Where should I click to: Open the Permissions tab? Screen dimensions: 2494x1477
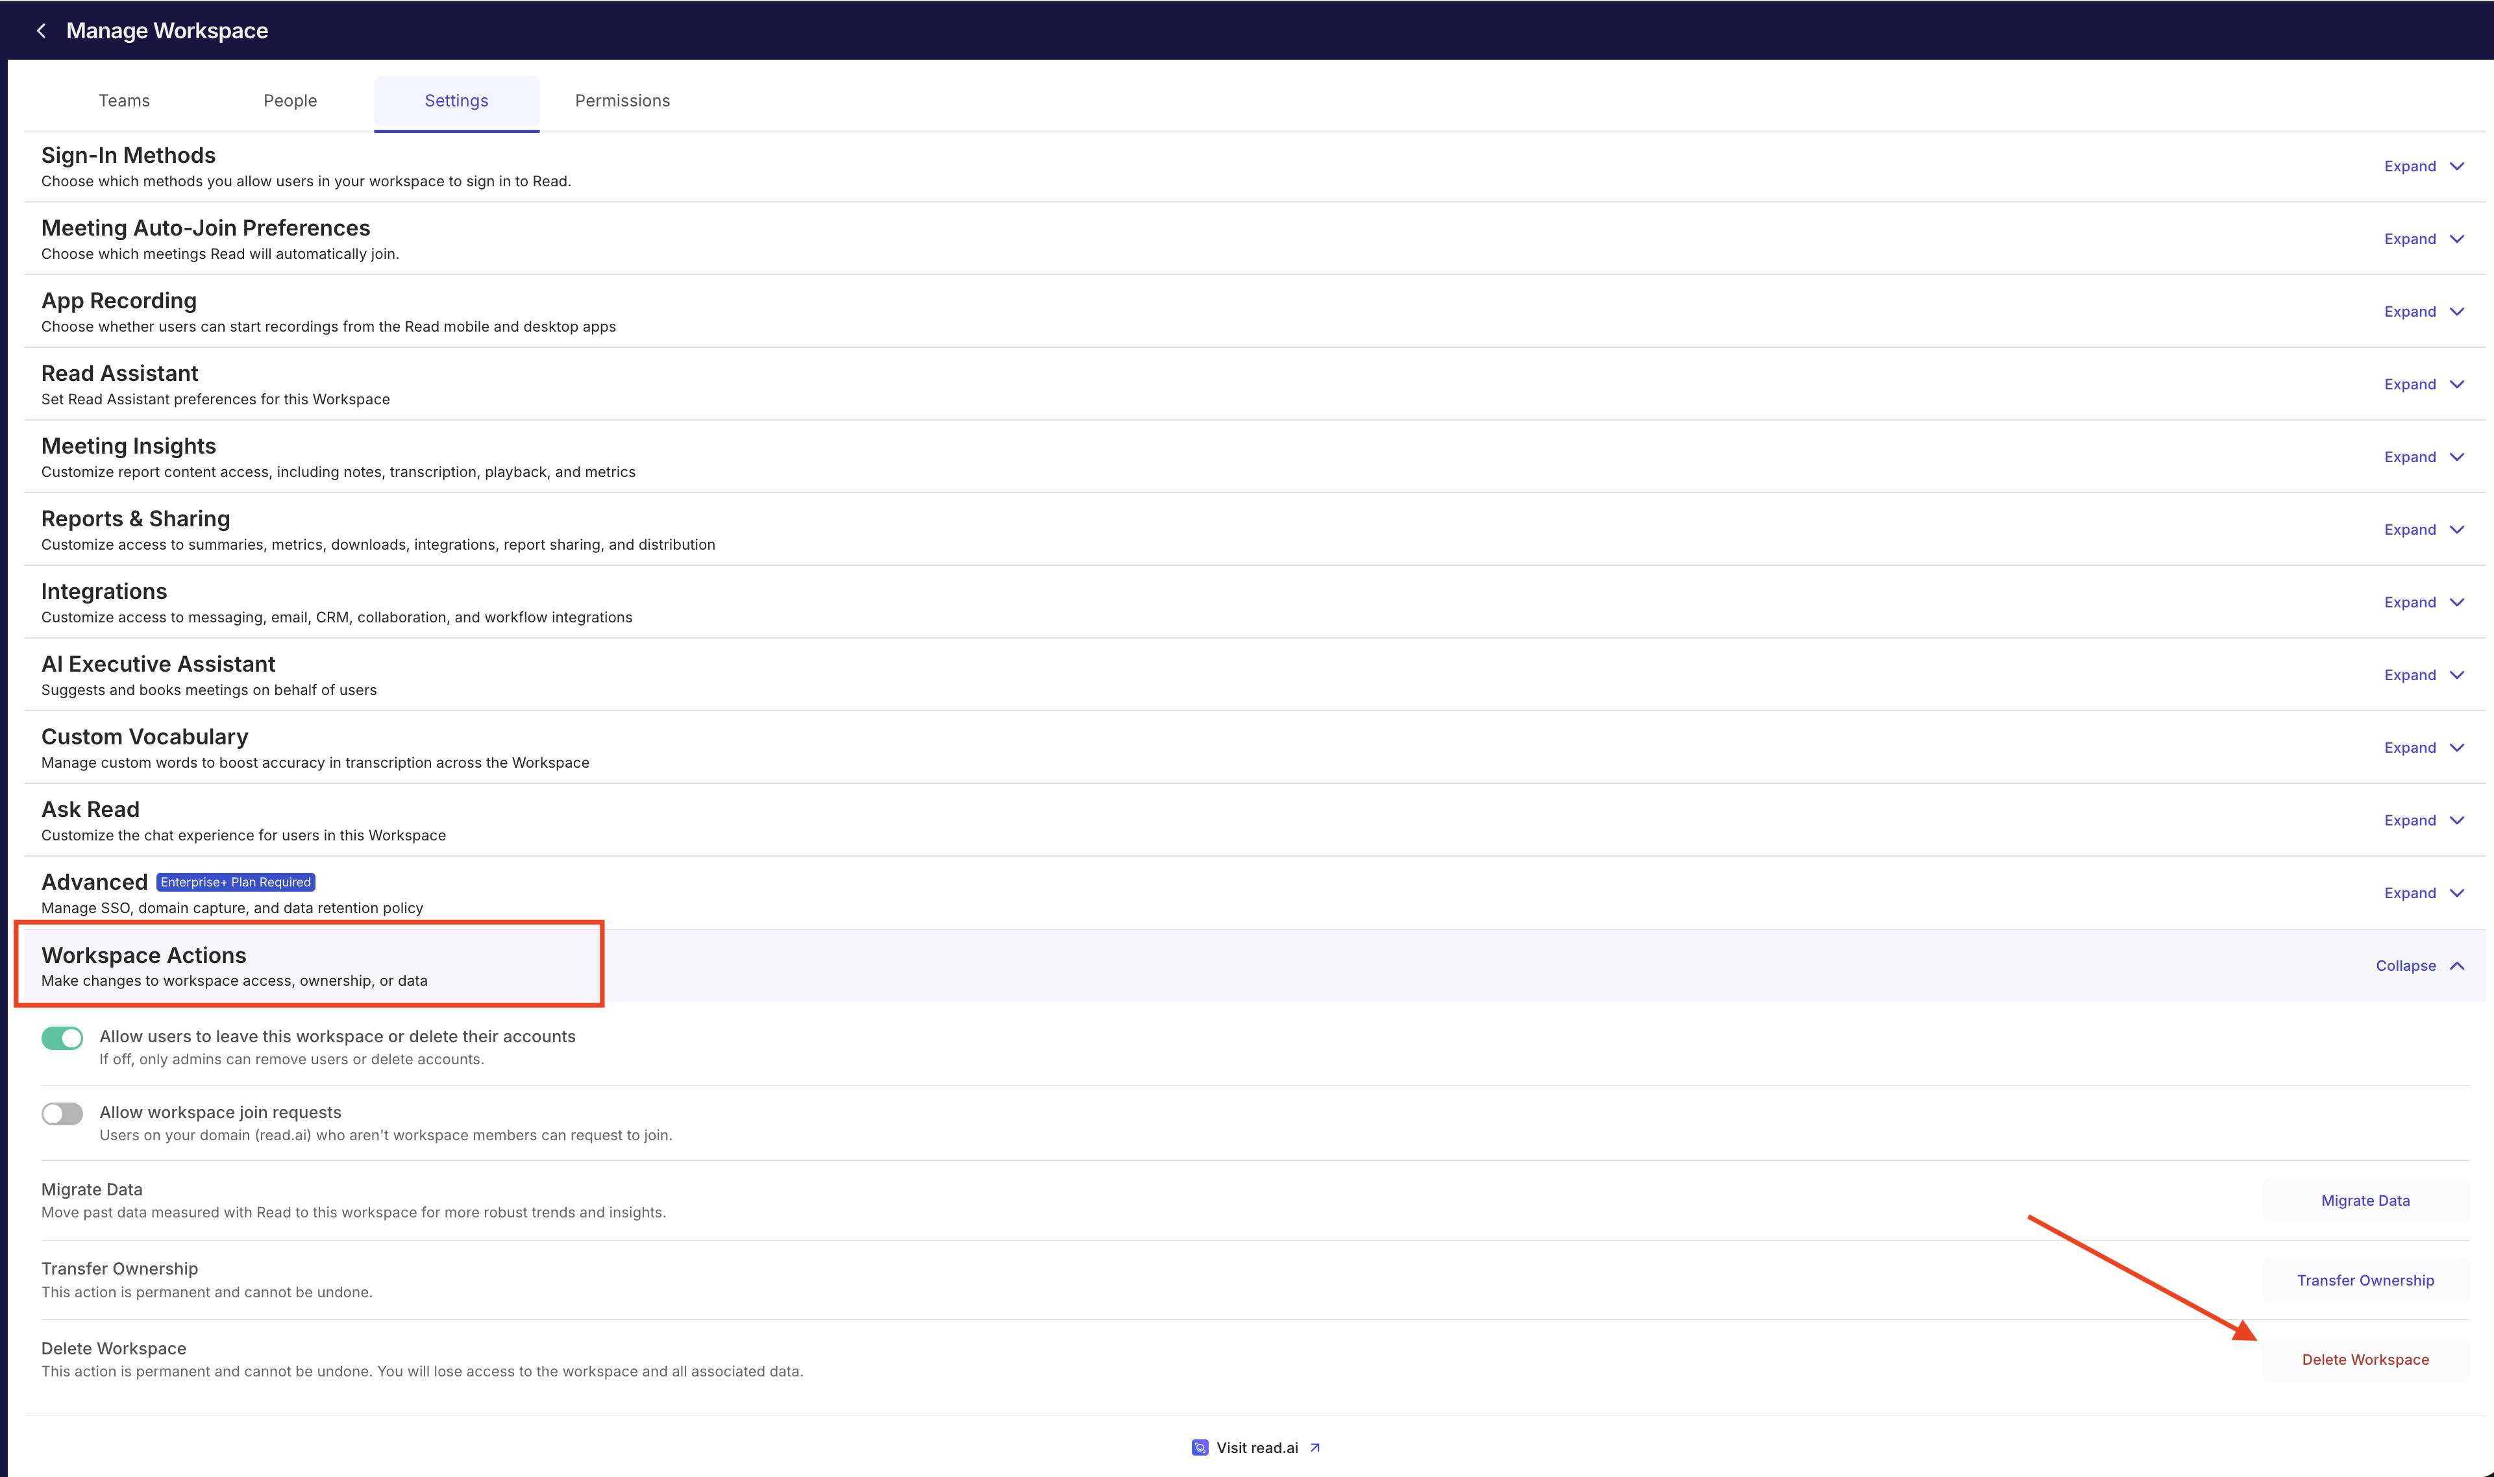click(623, 101)
